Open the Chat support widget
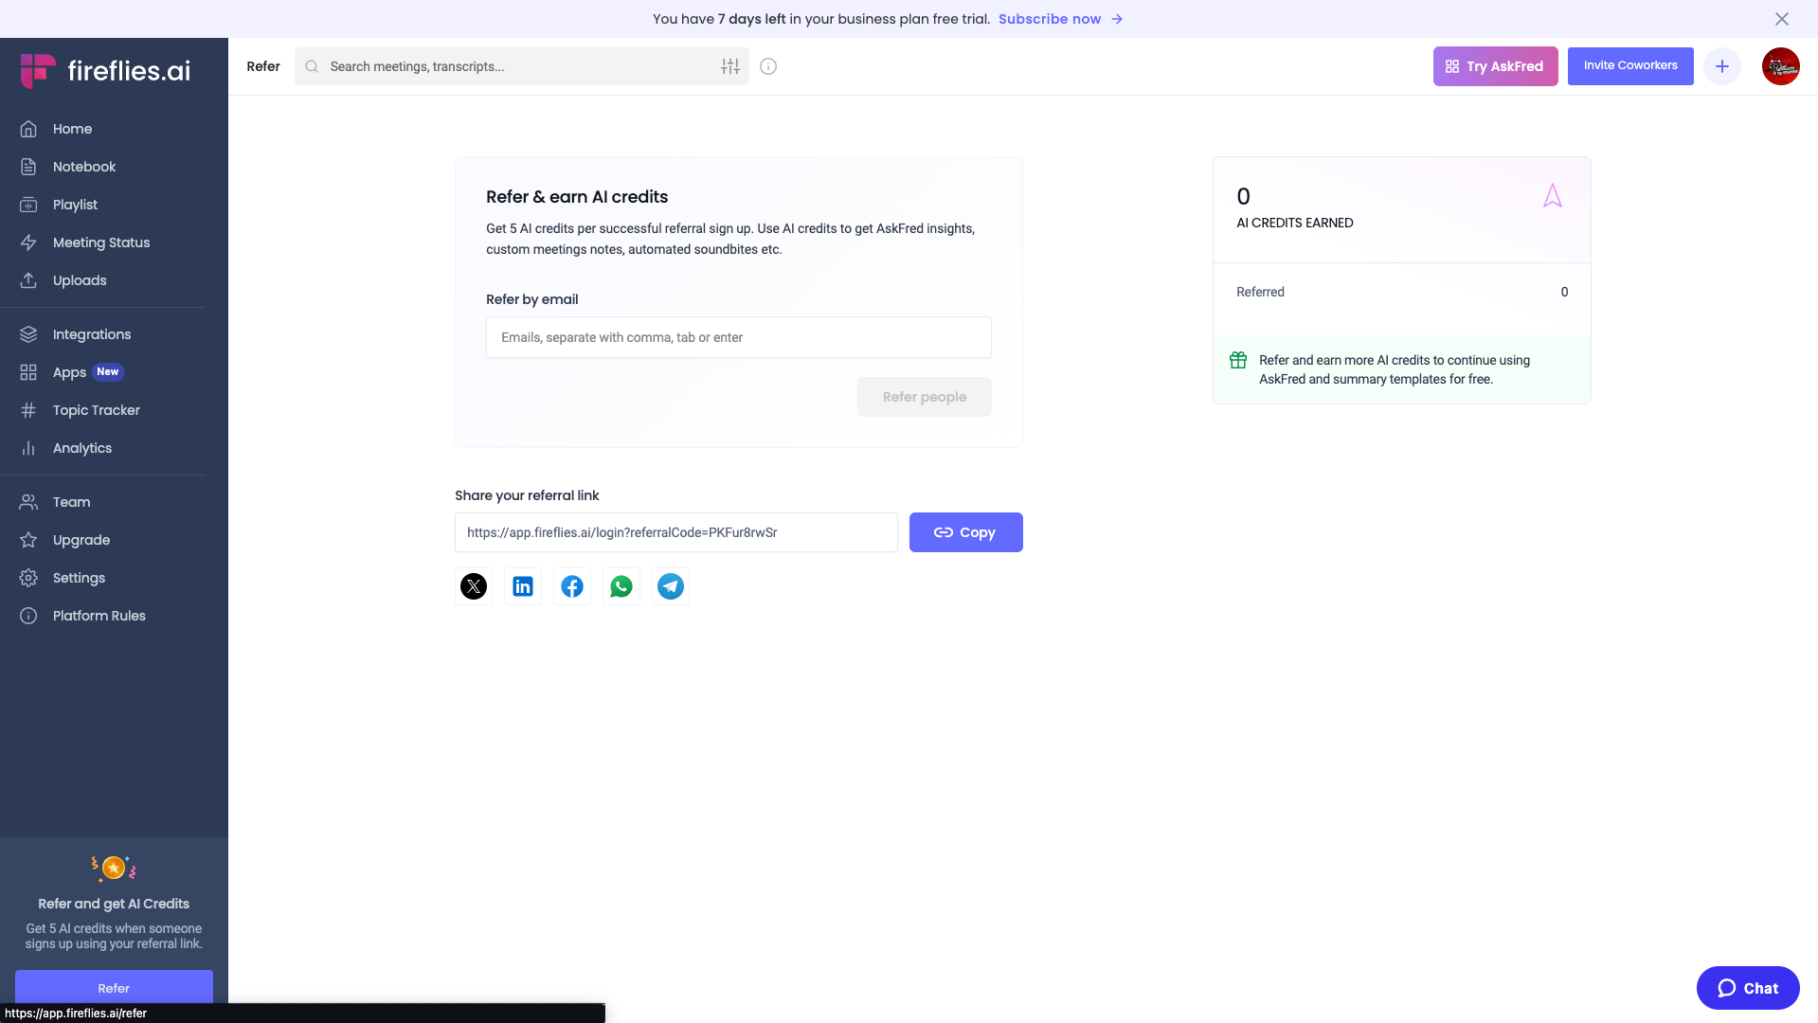 pos(1747,988)
